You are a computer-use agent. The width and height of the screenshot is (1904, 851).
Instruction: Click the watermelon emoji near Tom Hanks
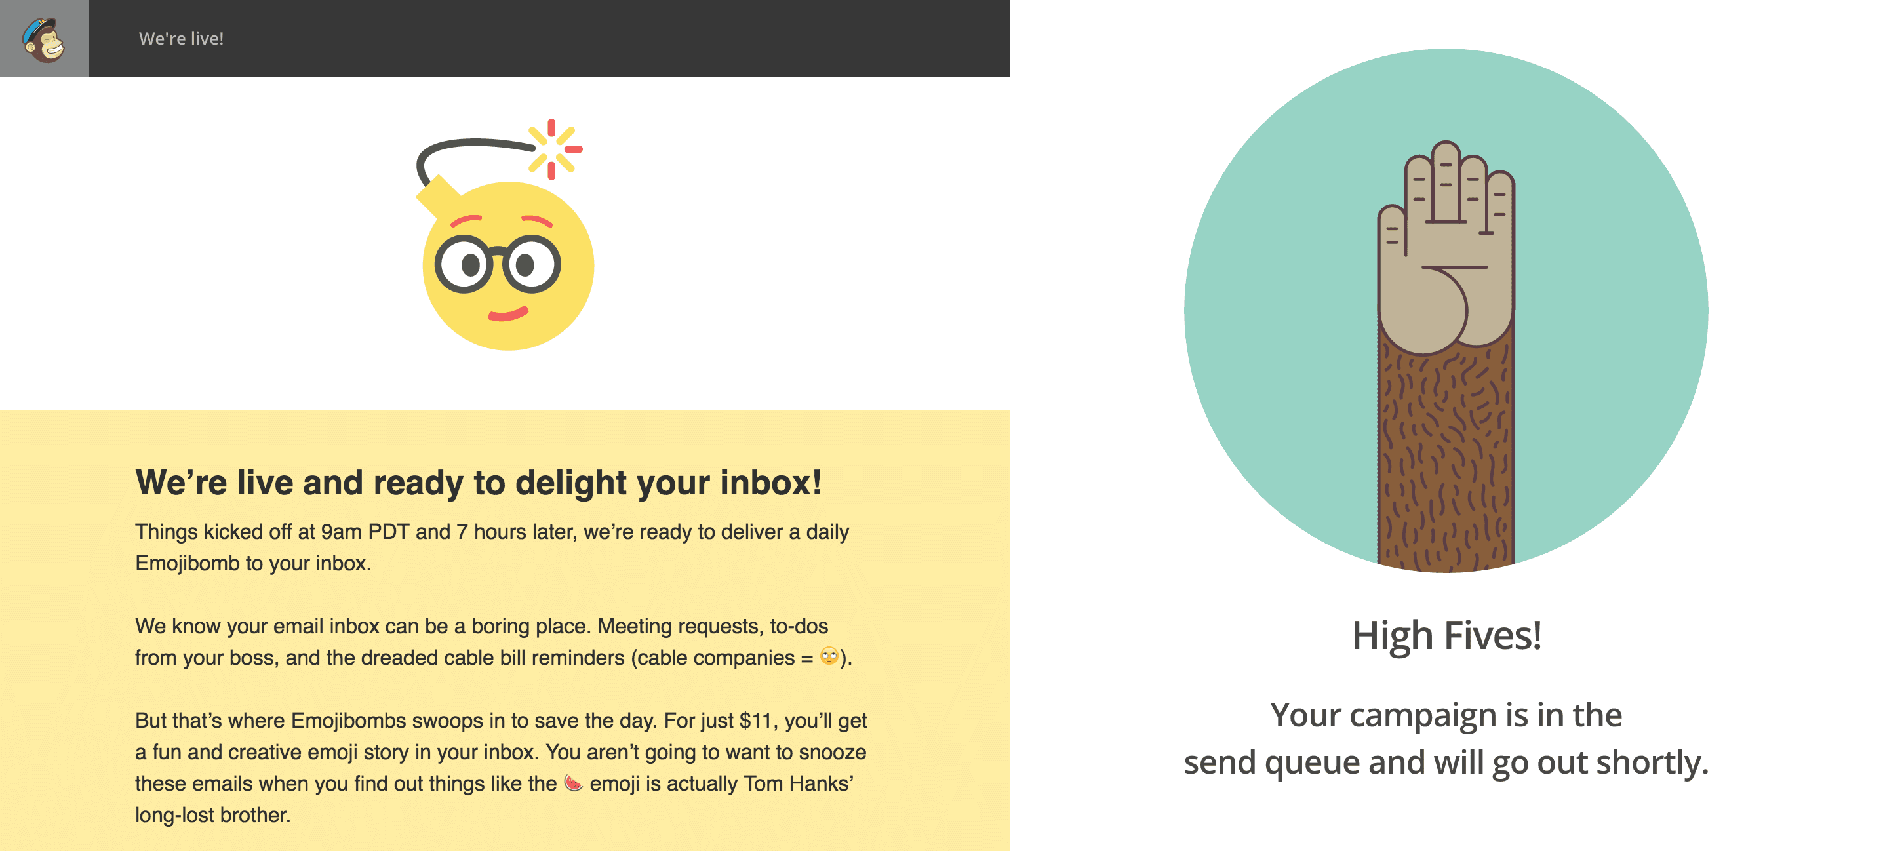(573, 783)
